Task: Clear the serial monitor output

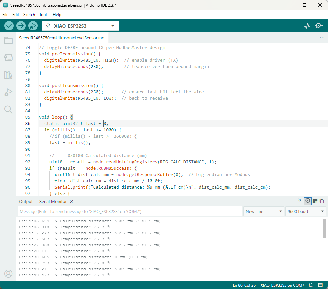Action: [315, 201]
